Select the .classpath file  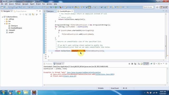tap(12, 30)
